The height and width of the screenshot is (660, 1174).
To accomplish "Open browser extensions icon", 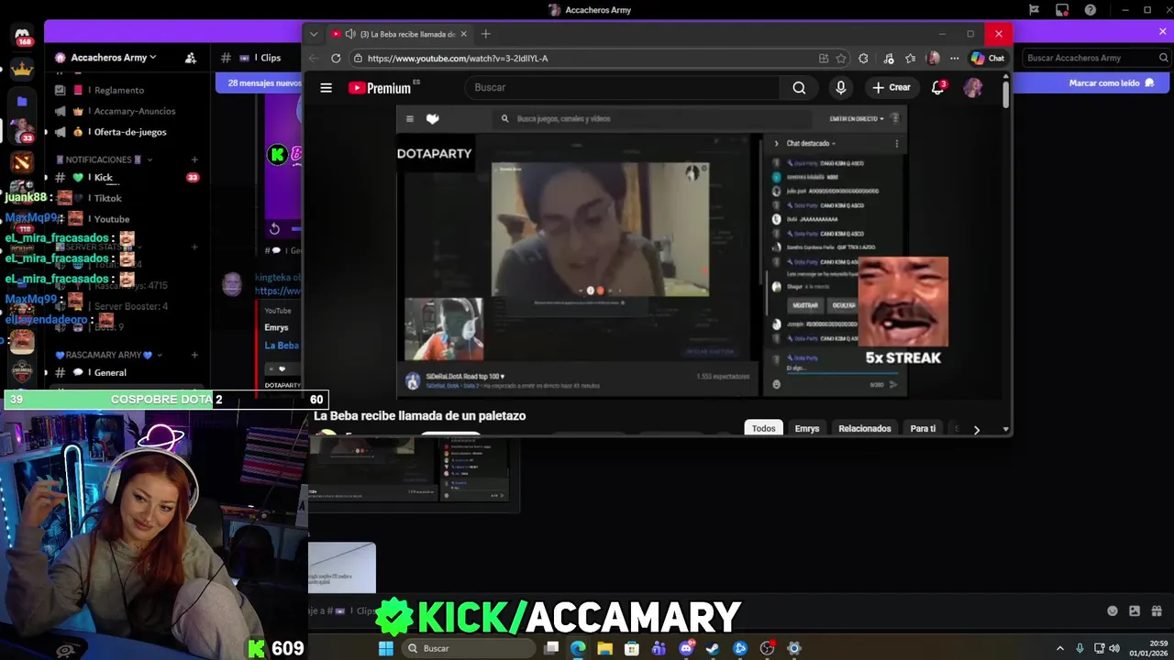I will tap(863, 58).
